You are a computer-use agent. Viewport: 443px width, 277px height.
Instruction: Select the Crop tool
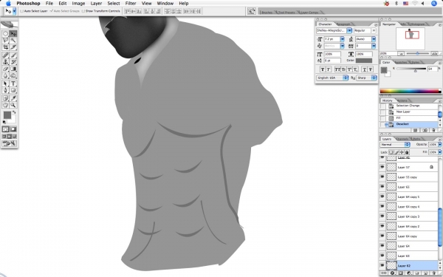pos(5,47)
